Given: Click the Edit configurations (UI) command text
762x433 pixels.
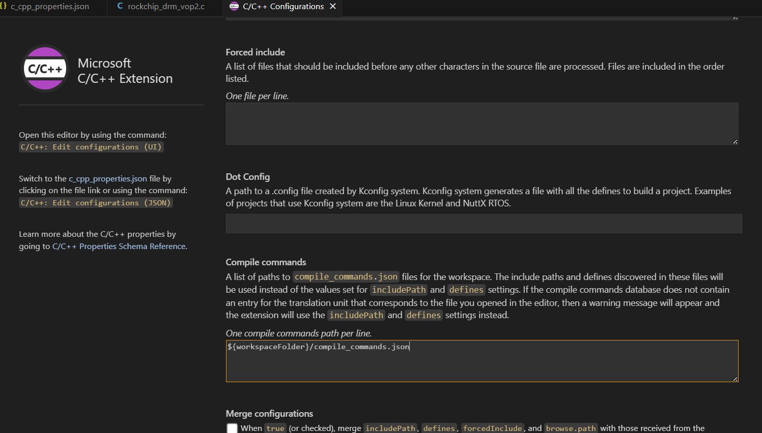Looking at the screenshot, I should pyautogui.click(x=91, y=147).
